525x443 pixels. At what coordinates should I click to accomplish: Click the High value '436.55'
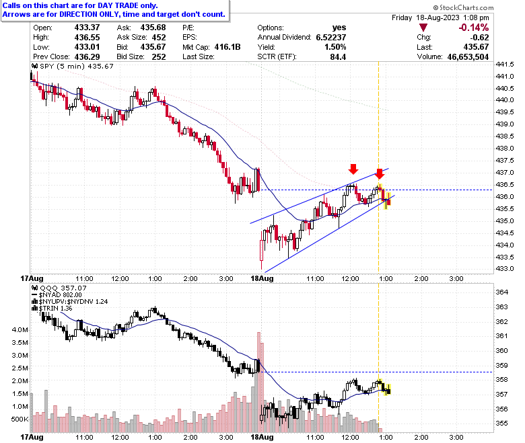pyautogui.click(x=87, y=38)
